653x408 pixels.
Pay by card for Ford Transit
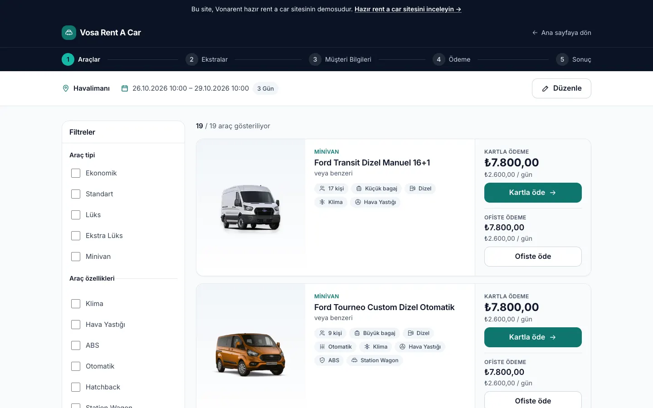click(533, 193)
